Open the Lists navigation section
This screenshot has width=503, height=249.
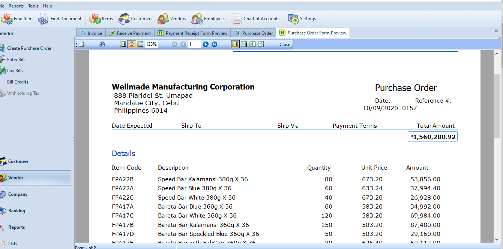(36, 243)
